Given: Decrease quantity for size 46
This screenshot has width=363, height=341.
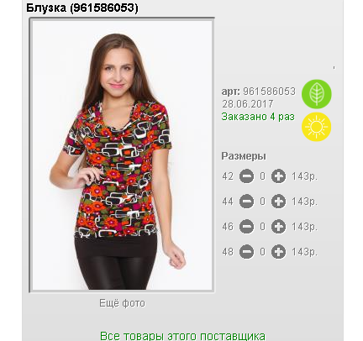Looking at the screenshot, I should 246,227.
